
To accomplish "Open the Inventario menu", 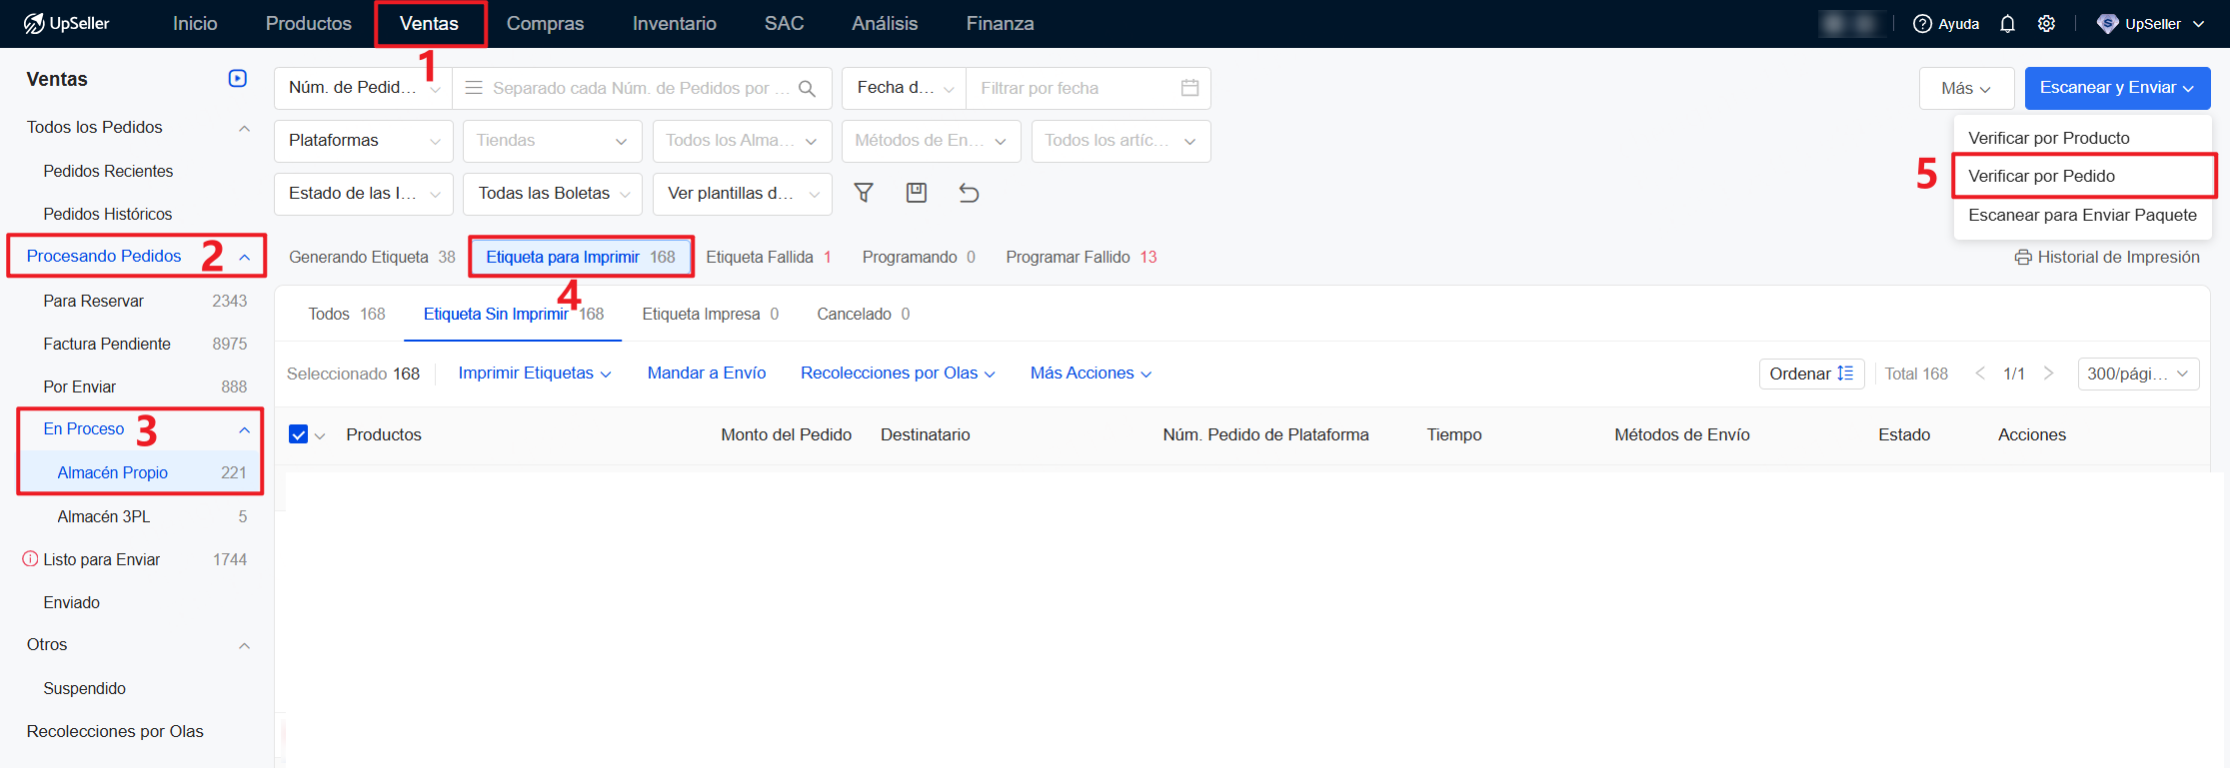I will click(x=674, y=24).
